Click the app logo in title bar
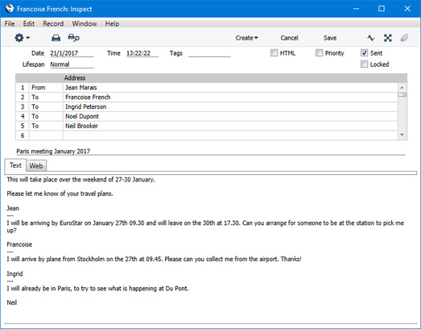Screen dimensions: 421x329 [10, 9]
